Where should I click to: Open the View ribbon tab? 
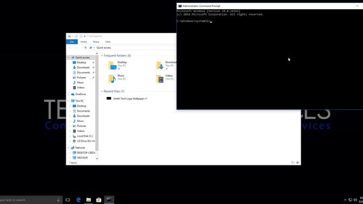tap(108, 42)
